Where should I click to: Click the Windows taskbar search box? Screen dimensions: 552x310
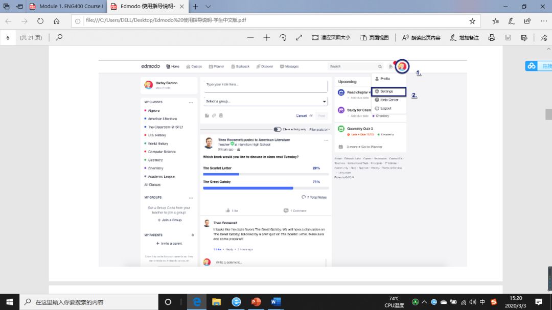pyautogui.click(x=89, y=302)
